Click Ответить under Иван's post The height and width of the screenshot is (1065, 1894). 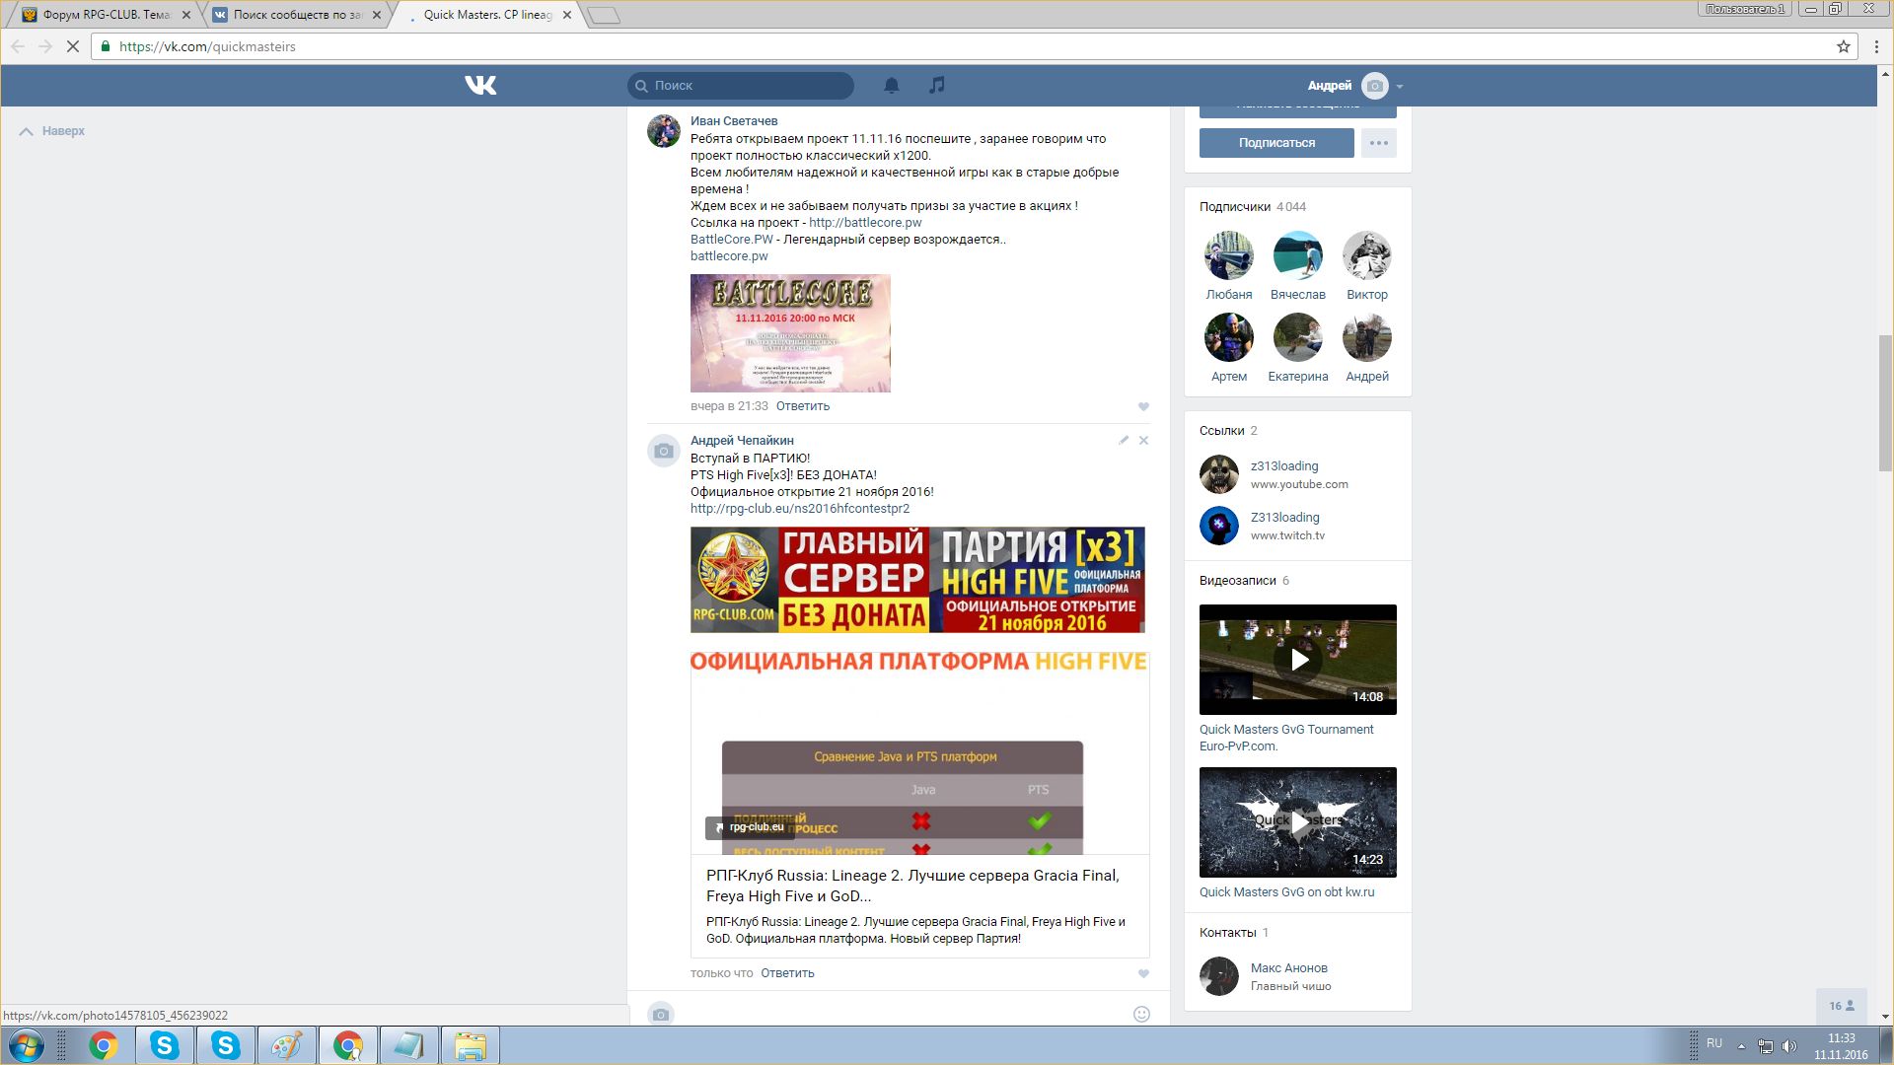coord(803,406)
